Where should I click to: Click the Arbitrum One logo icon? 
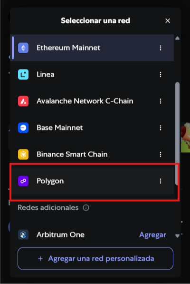[x=23, y=235]
